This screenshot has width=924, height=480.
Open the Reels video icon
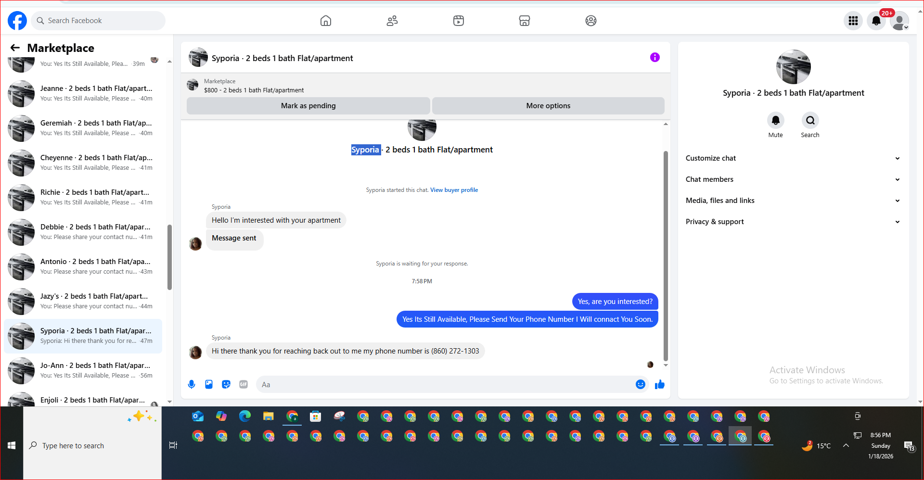click(459, 21)
